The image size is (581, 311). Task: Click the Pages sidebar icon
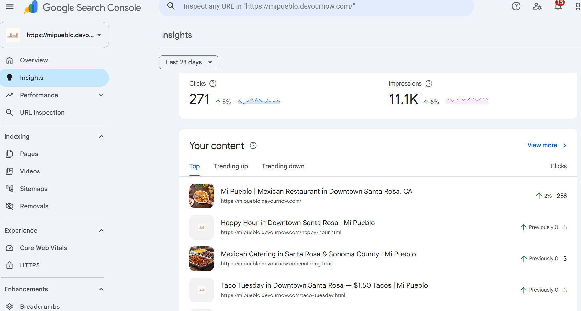10,154
